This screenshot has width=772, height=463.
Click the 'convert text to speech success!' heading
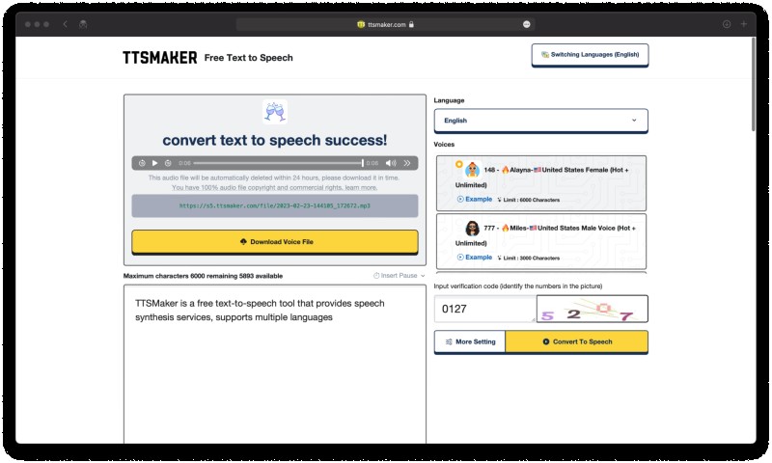pos(275,140)
